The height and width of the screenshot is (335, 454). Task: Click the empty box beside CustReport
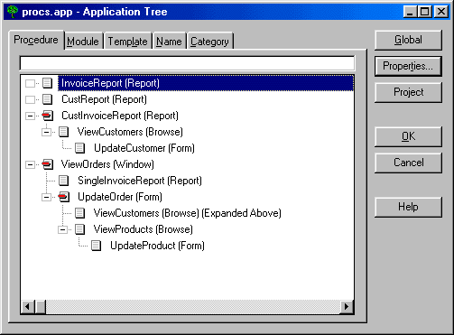[x=30, y=99]
